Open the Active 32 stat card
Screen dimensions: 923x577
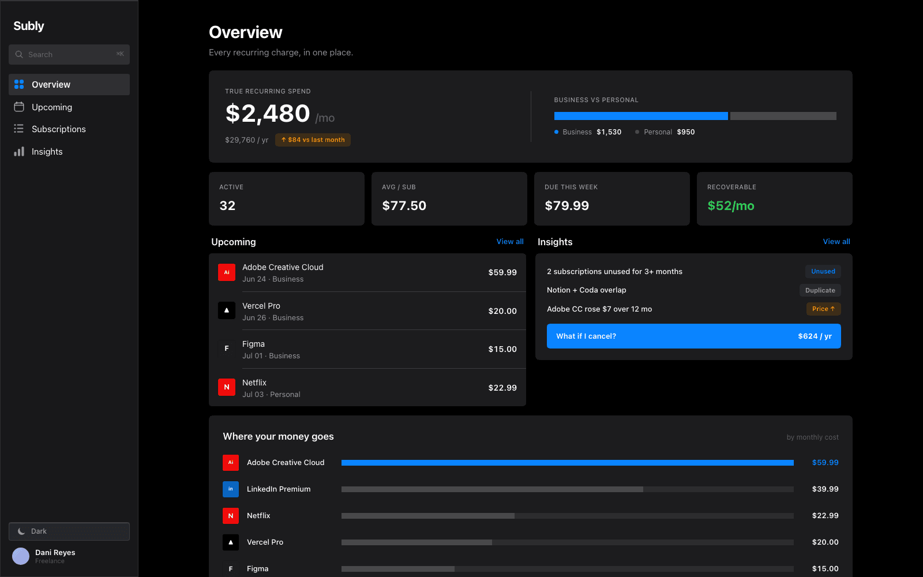pos(287,198)
